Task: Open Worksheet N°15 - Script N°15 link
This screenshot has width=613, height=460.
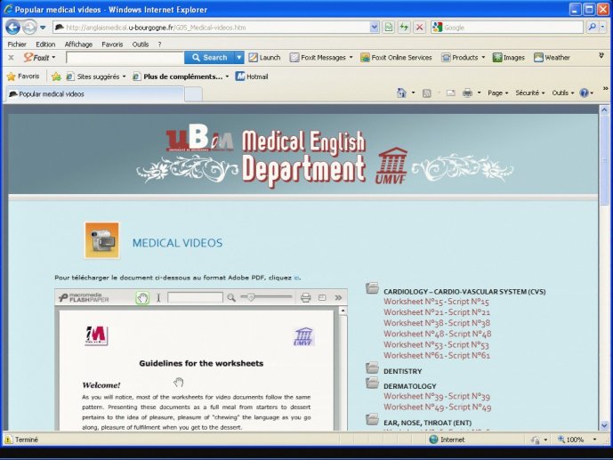Action: (x=436, y=302)
